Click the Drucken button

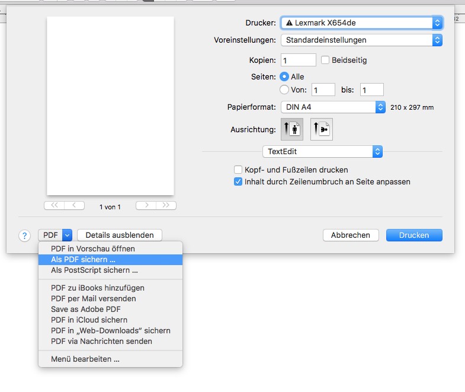coord(414,235)
